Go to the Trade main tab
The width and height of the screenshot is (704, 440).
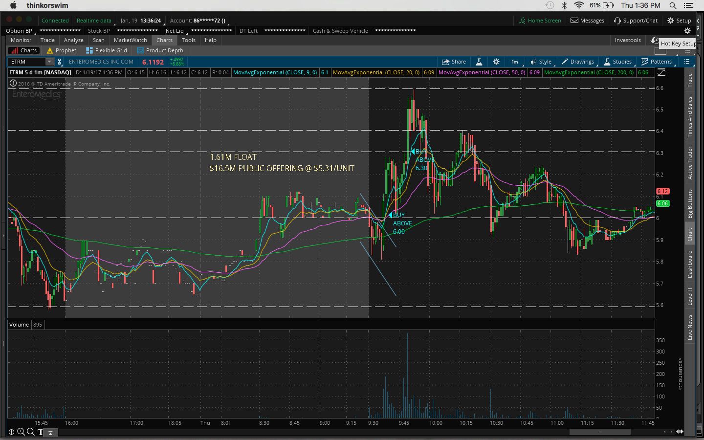point(47,40)
